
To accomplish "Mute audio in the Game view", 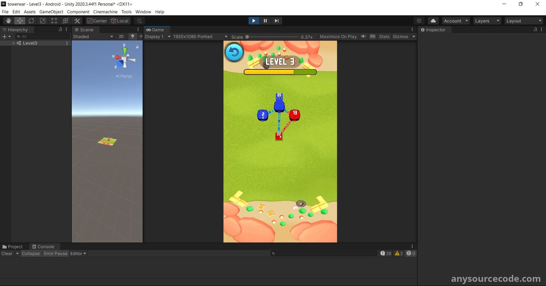I will (x=363, y=37).
